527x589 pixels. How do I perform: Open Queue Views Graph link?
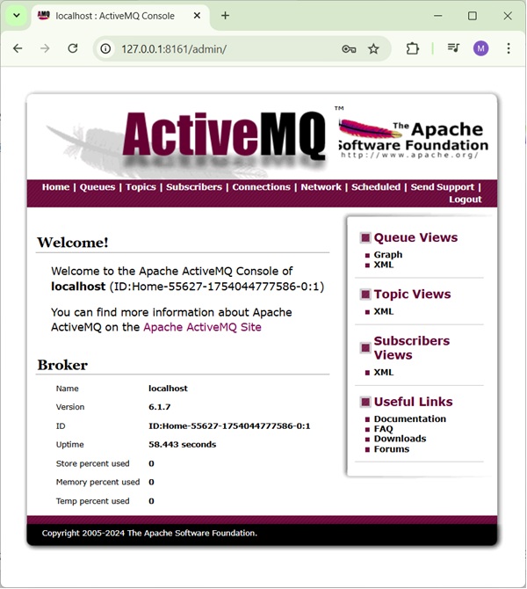[x=387, y=255]
